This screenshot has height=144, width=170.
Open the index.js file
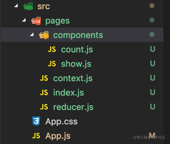[69, 93]
